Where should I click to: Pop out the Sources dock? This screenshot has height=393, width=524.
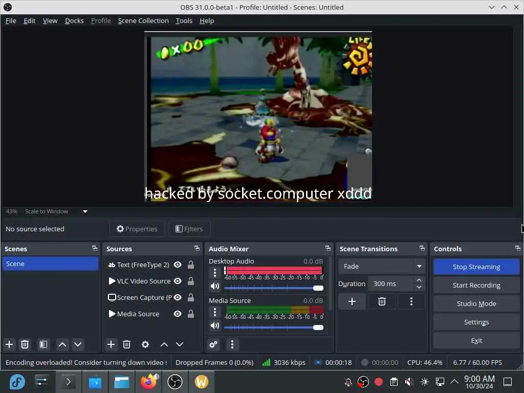click(x=197, y=248)
